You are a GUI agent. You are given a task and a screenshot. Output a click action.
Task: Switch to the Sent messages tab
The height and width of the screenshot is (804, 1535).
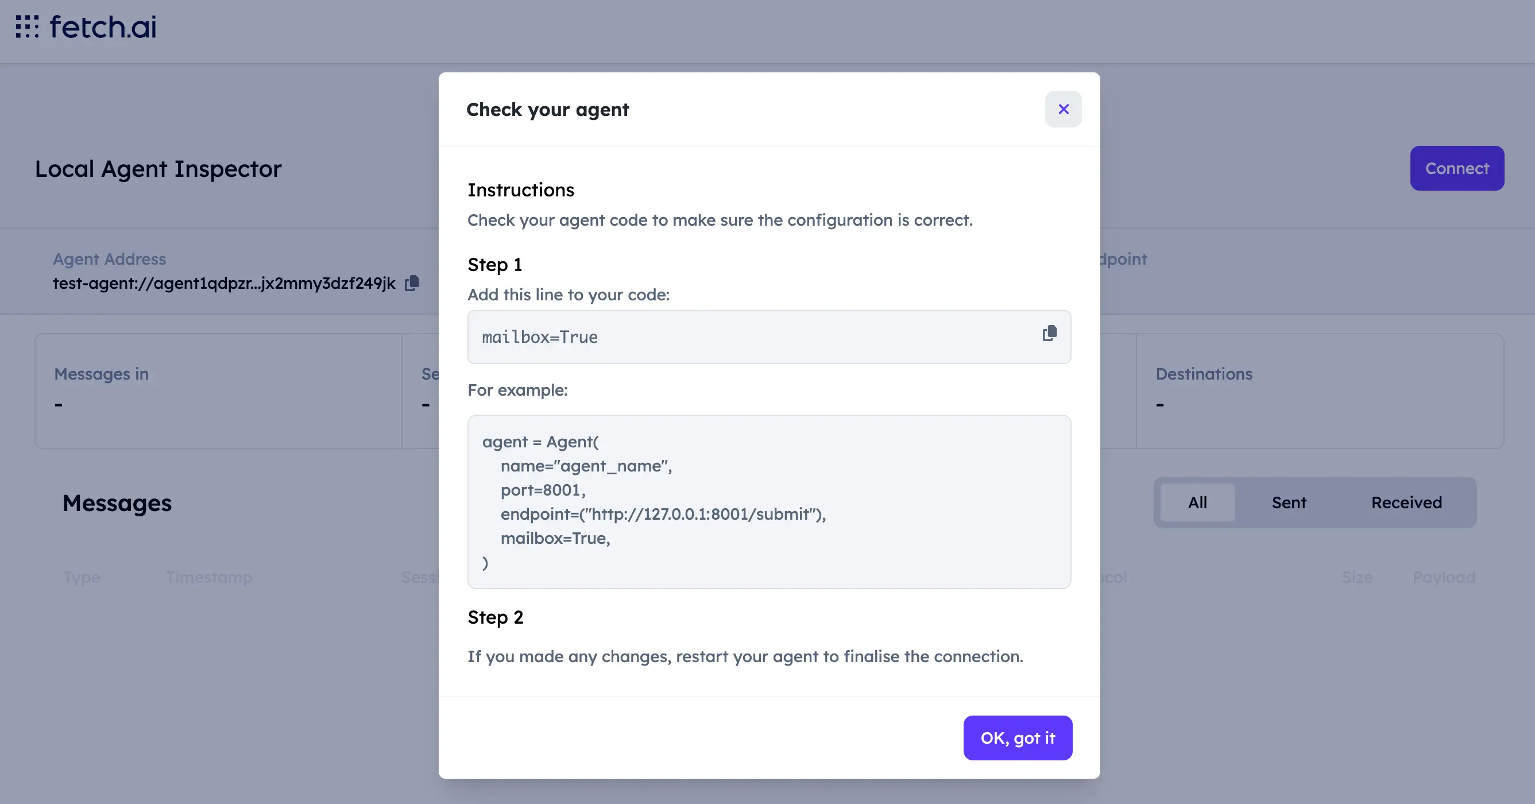[1288, 502]
